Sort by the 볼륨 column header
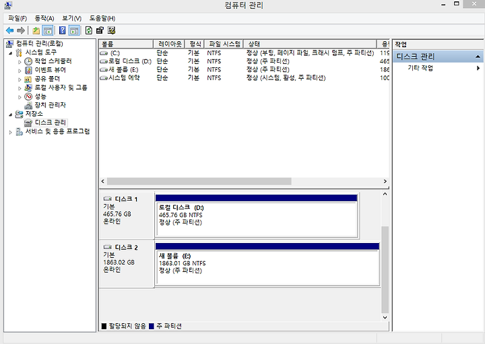This screenshot has height=344, width=485. pyautogui.click(x=126, y=44)
